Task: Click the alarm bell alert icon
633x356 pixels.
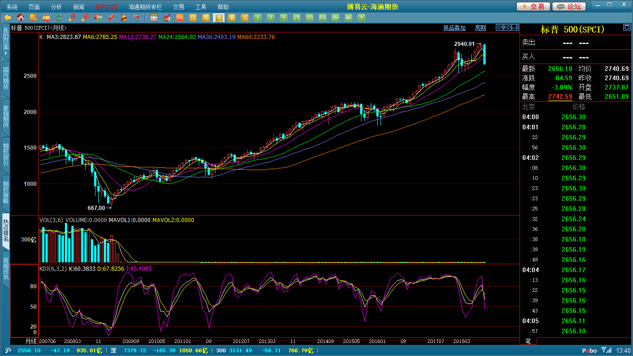Action: [x=124, y=18]
